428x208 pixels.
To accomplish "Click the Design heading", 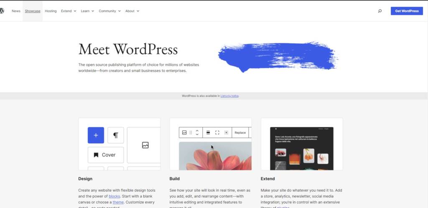I will tap(85, 179).
